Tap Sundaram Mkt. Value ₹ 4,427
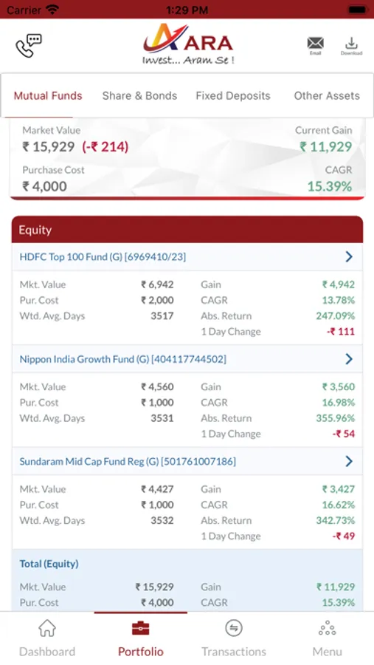374x665 pixels. pos(157,489)
